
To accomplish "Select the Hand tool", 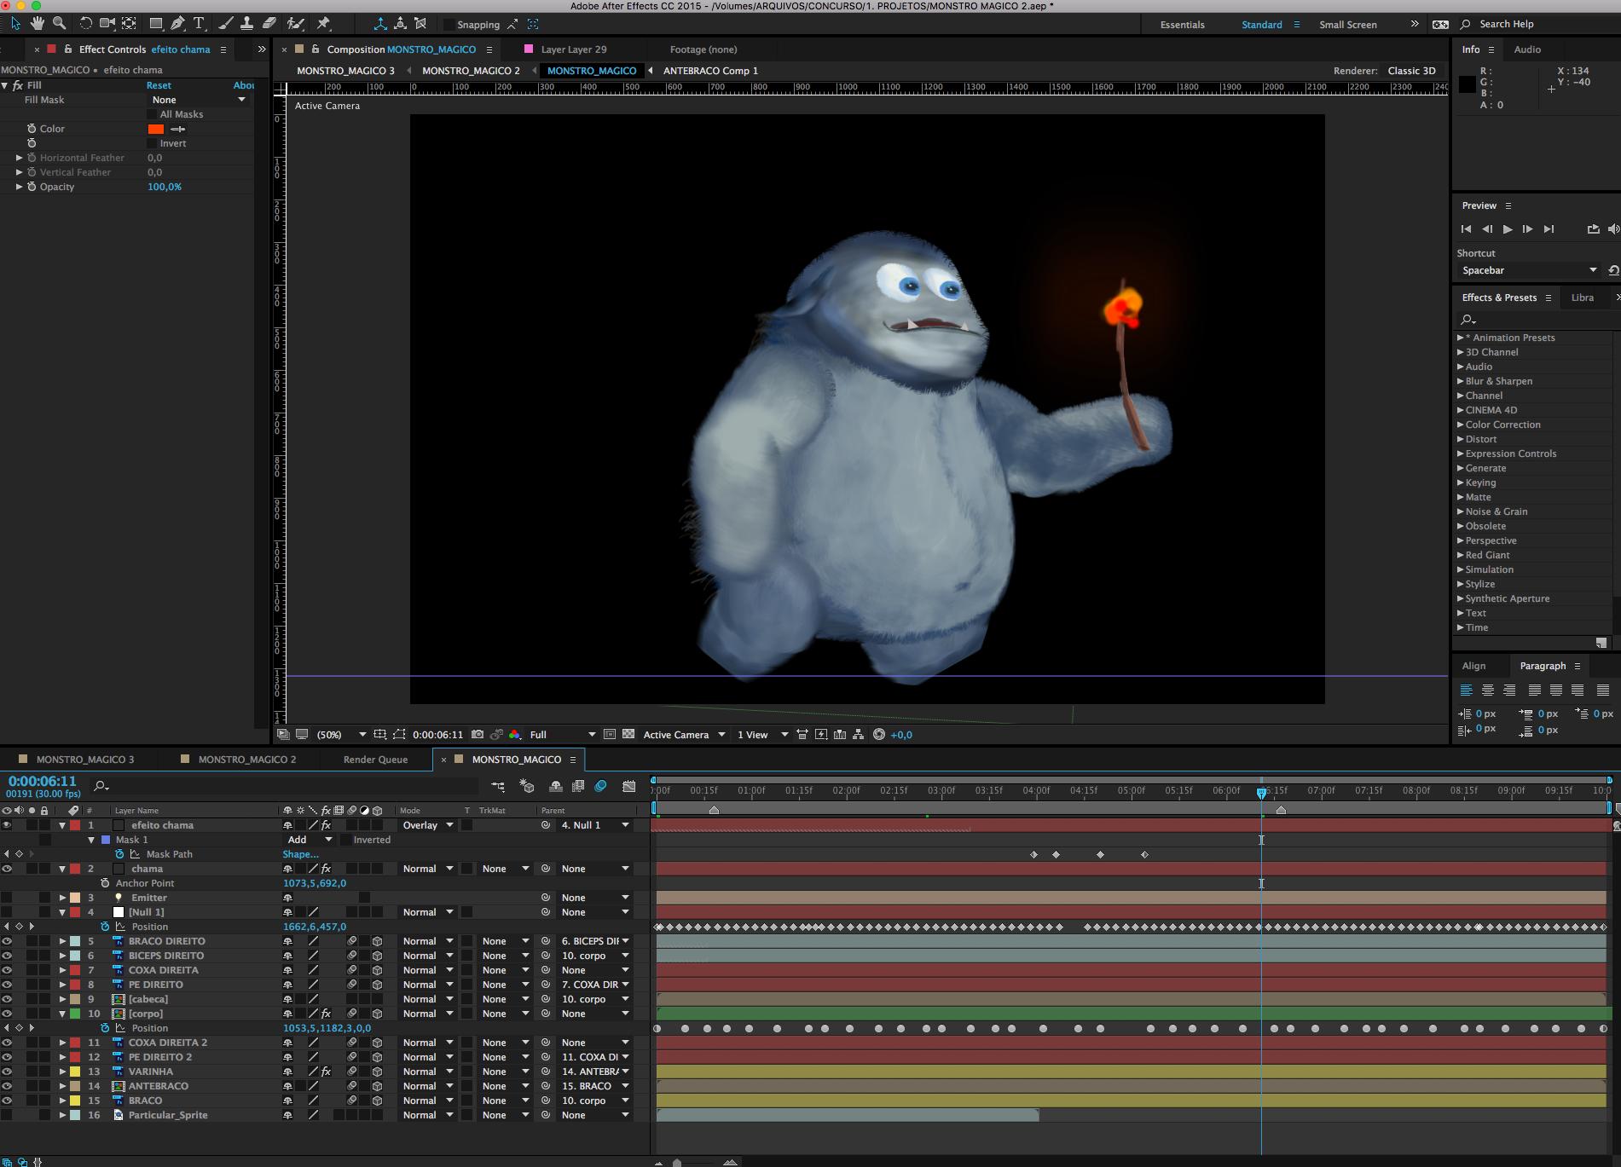I will point(38,24).
